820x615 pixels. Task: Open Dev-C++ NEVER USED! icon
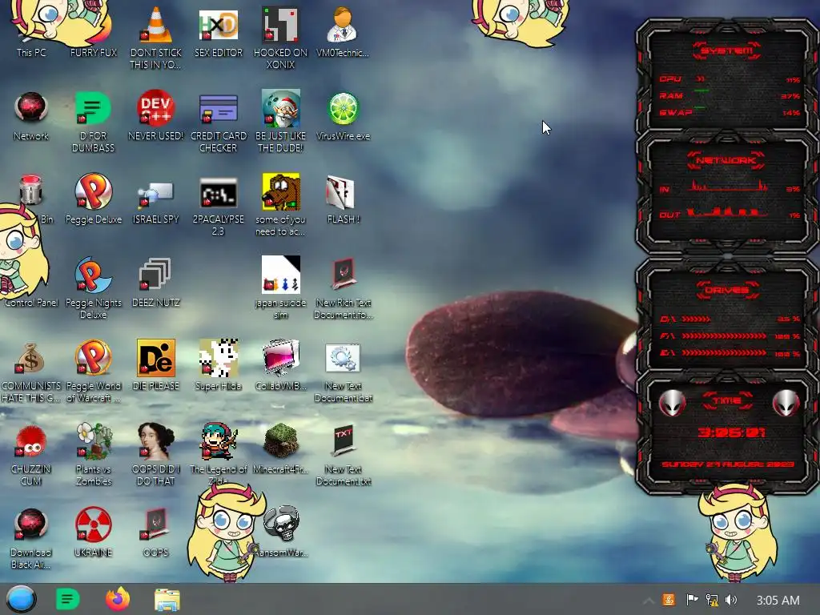156,116
